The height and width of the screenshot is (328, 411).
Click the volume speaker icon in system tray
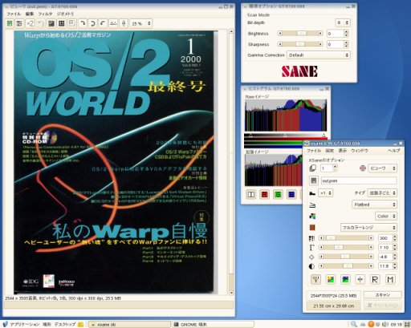[385, 324]
